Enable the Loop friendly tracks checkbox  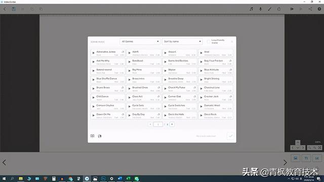point(208,41)
